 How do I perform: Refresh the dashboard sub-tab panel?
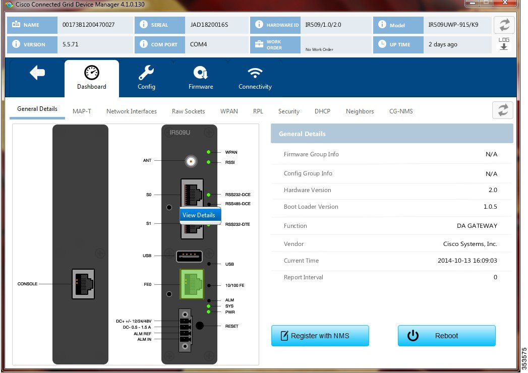click(503, 110)
